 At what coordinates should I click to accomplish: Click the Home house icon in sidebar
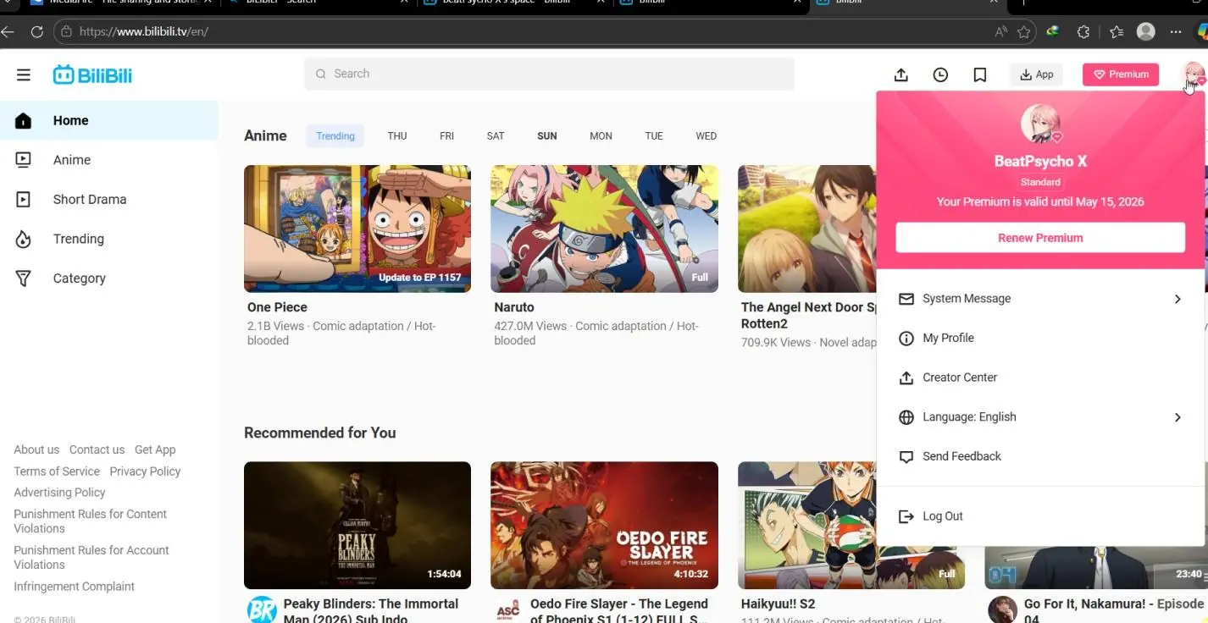pyautogui.click(x=24, y=120)
